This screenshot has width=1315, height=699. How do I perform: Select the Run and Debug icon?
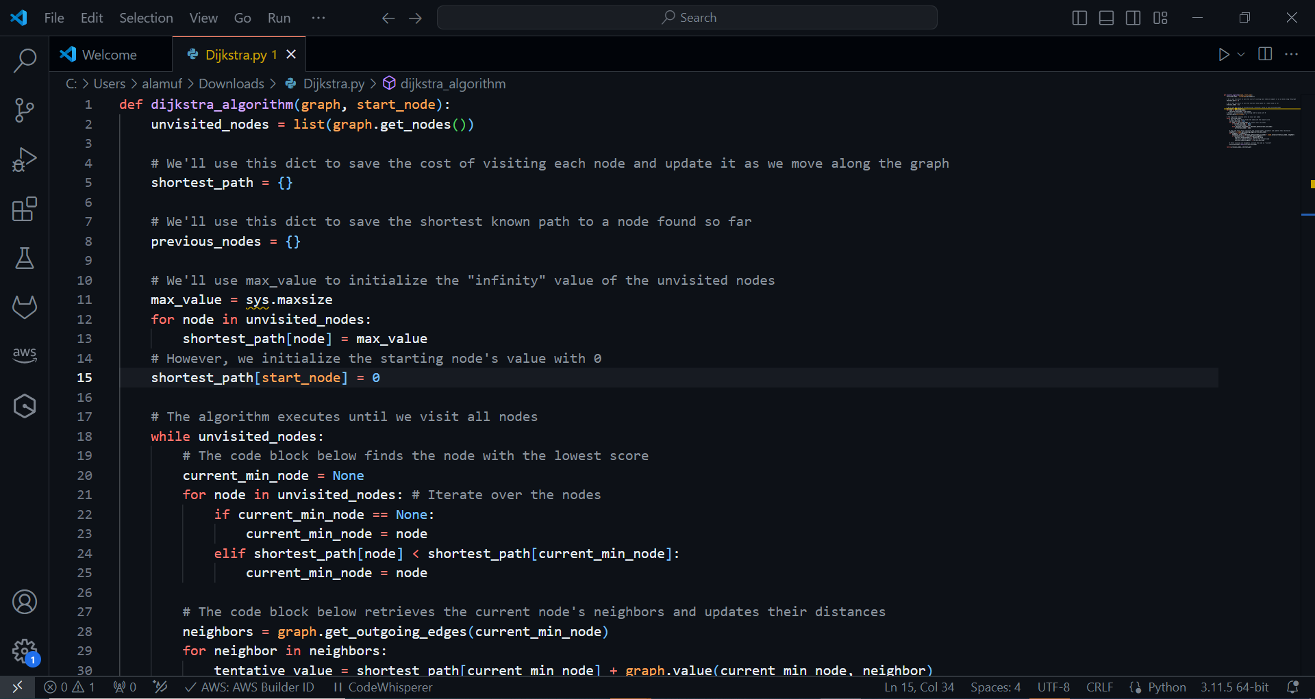coord(25,159)
